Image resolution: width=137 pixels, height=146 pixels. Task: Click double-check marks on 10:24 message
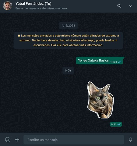120,62
